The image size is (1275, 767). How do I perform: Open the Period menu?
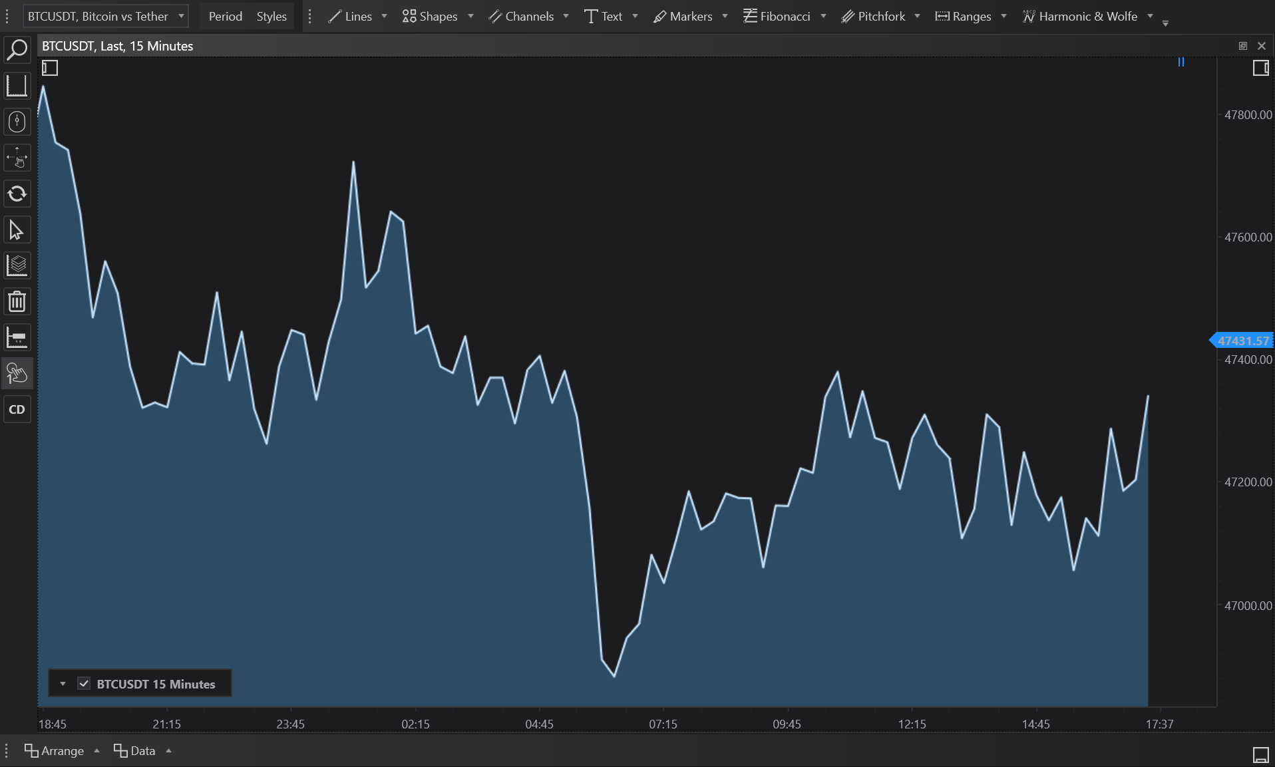coord(225,16)
